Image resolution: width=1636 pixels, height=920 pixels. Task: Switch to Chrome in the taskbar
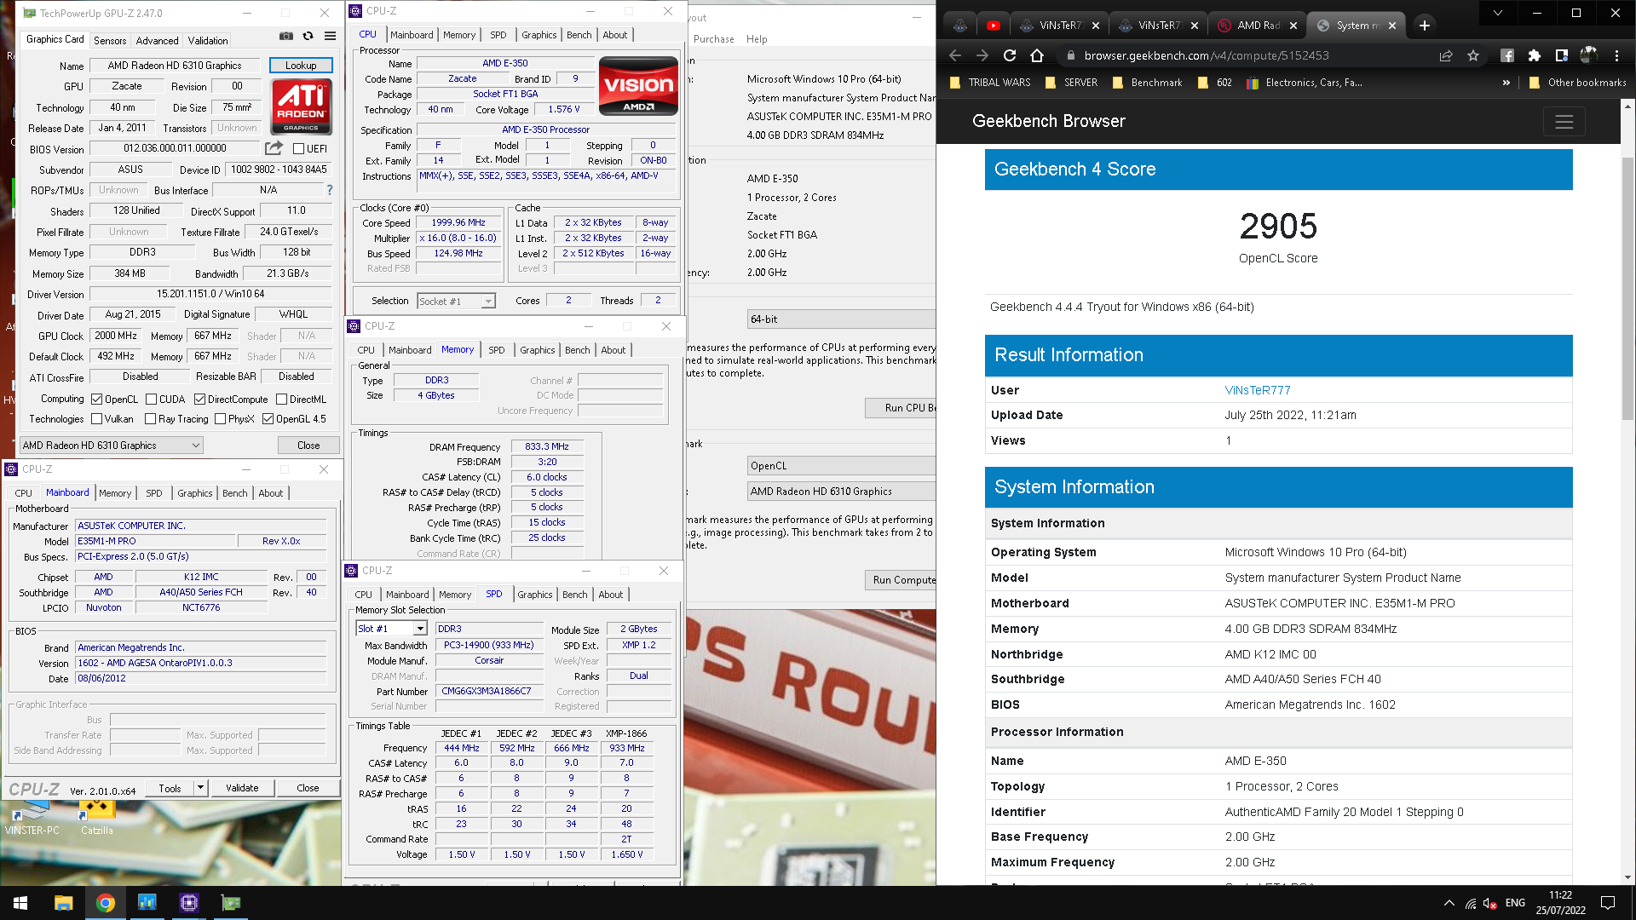click(x=106, y=903)
